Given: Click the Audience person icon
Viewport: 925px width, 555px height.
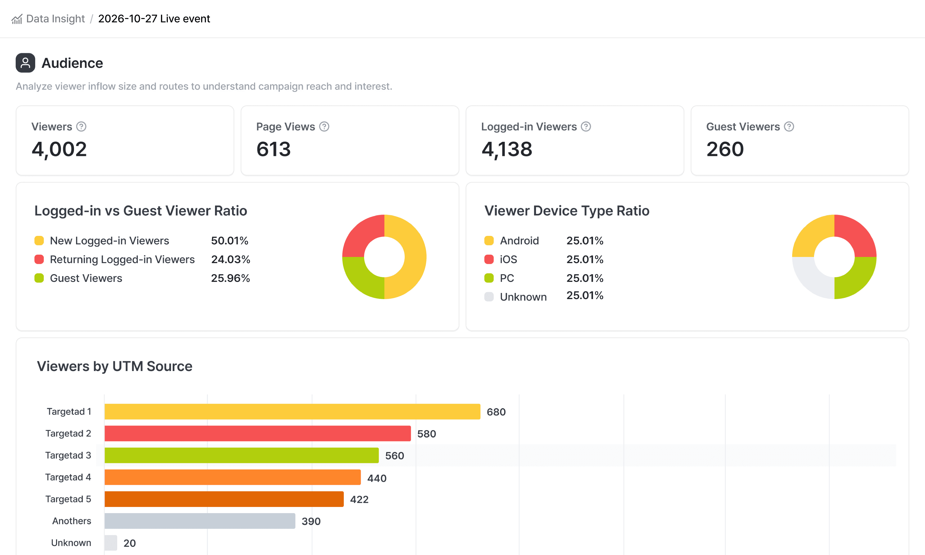Looking at the screenshot, I should [25, 63].
